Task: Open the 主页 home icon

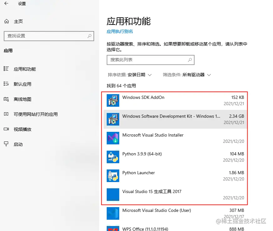Action: 7,21
